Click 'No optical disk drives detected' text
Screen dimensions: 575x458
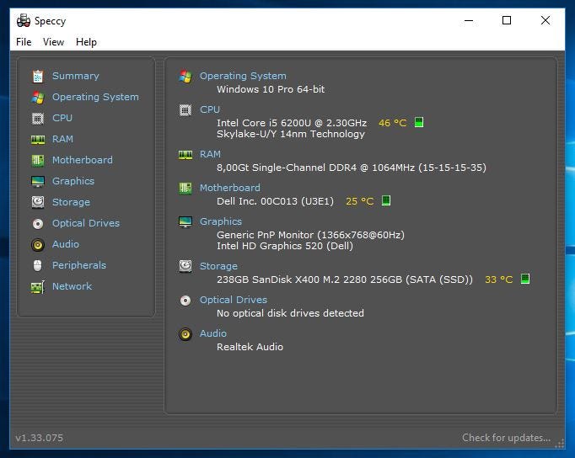[x=290, y=313]
